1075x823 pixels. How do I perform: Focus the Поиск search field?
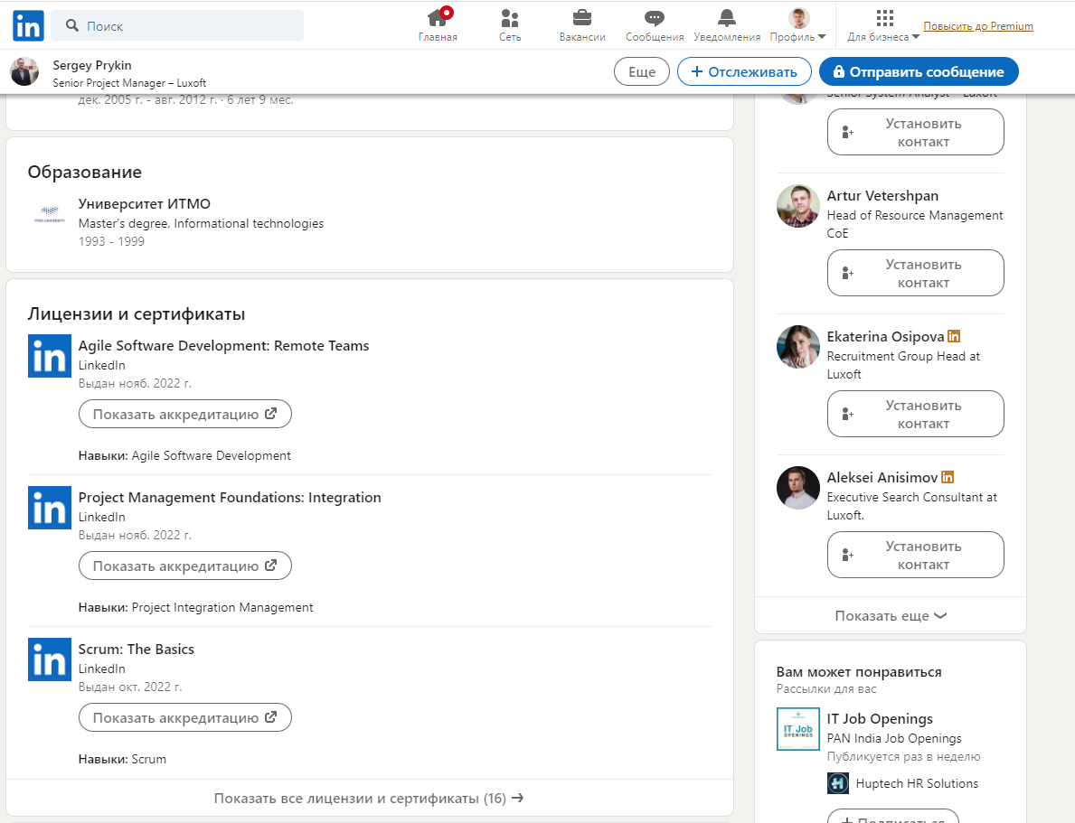(x=177, y=25)
